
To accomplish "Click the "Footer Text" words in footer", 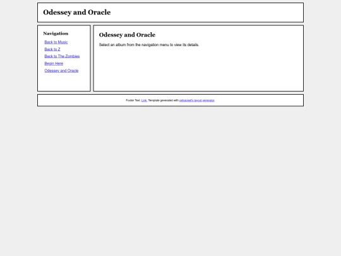I will 133,101.
